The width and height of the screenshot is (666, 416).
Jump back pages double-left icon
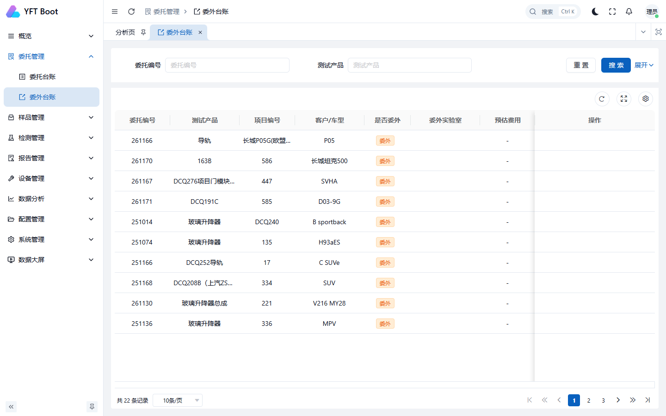click(544, 400)
